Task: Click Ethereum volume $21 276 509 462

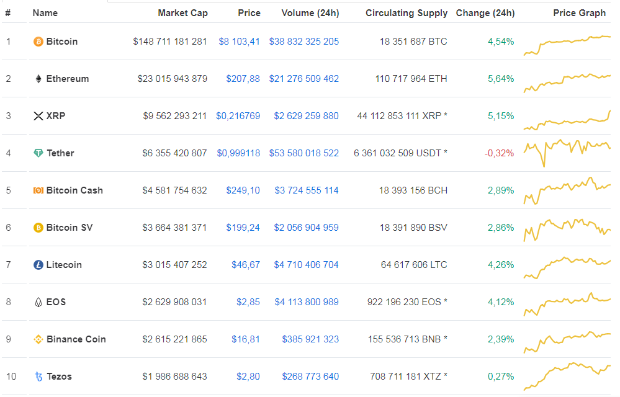Action: point(304,79)
